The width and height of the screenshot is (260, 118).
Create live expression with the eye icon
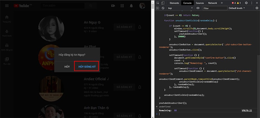pyautogui.click(x=198, y=8)
